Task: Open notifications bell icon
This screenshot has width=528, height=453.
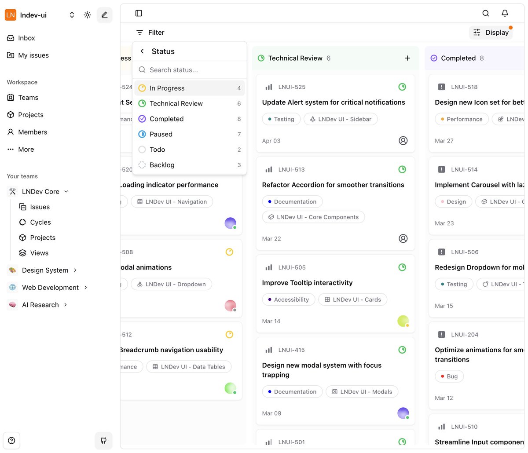Action: [x=505, y=13]
